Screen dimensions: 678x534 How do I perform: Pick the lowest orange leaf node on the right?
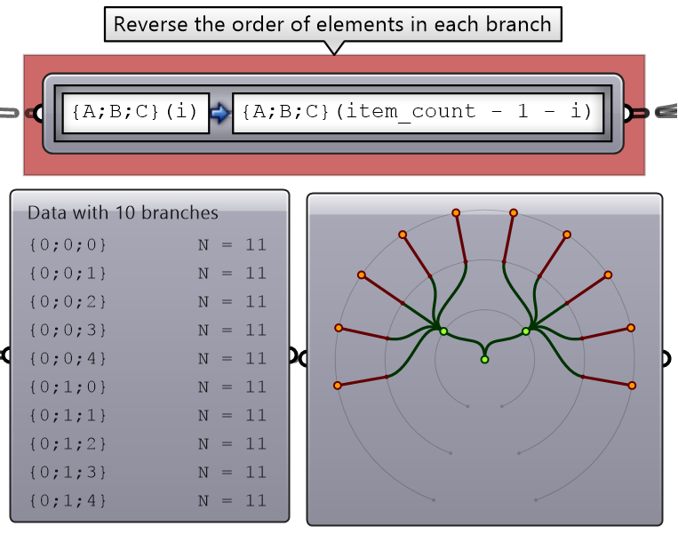632,386
